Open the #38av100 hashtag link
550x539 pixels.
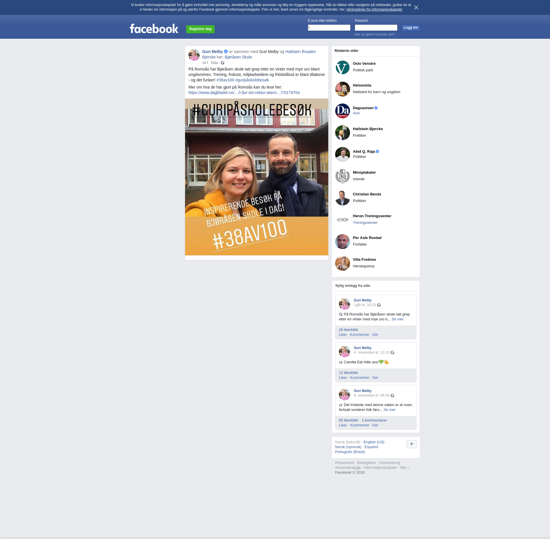click(x=225, y=80)
